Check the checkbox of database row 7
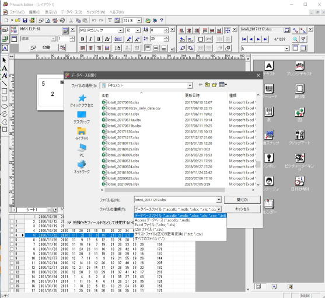Screen dimensions: 325x298 [12, 249]
